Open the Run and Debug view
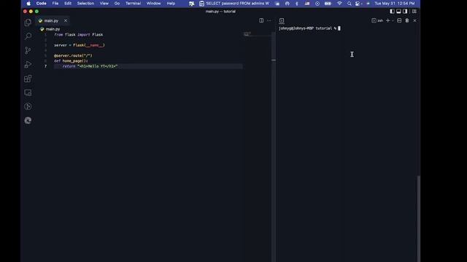This screenshot has width=467, height=262. pyautogui.click(x=28, y=65)
